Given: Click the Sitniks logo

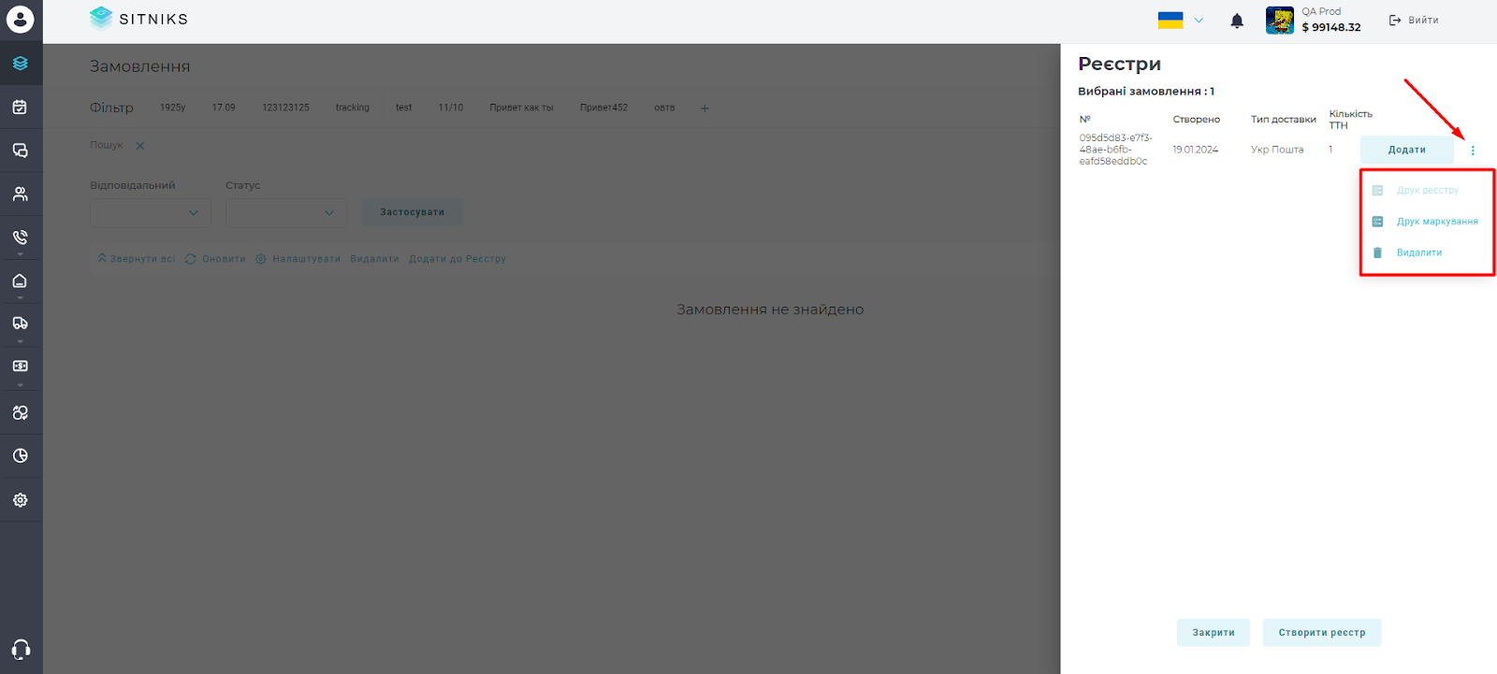Looking at the screenshot, I should coord(138,19).
